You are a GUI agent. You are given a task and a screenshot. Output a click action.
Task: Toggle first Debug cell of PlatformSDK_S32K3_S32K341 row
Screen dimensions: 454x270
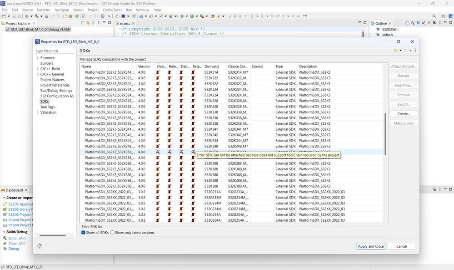pos(158,129)
